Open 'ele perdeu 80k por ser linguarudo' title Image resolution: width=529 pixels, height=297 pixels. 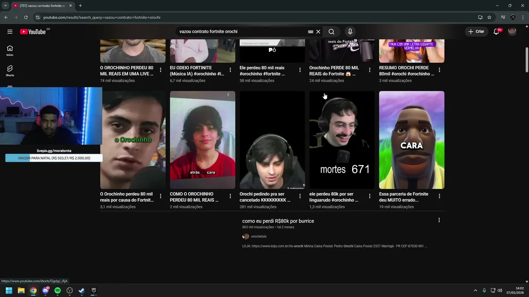click(x=334, y=197)
